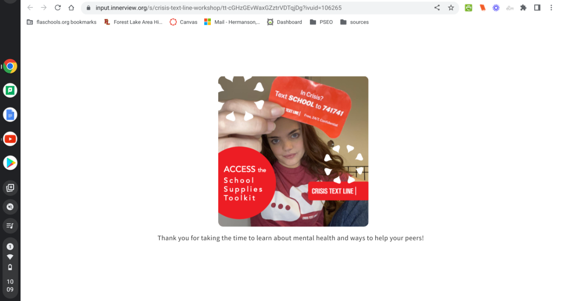Image resolution: width=561 pixels, height=301 pixels.
Task: Click the address bar URL
Action: tap(219, 8)
